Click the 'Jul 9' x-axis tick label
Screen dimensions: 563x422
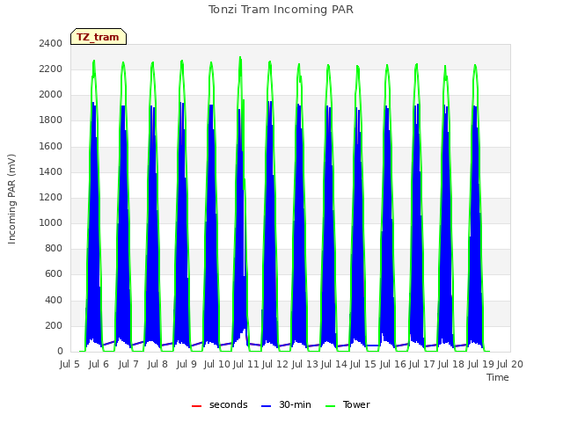click(186, 364)
